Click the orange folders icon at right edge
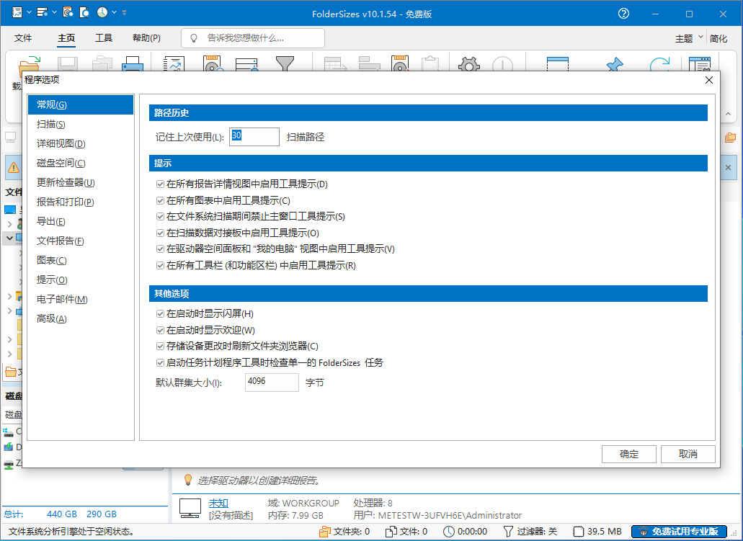This screenshot has width=743, height=541. [730, 138]
